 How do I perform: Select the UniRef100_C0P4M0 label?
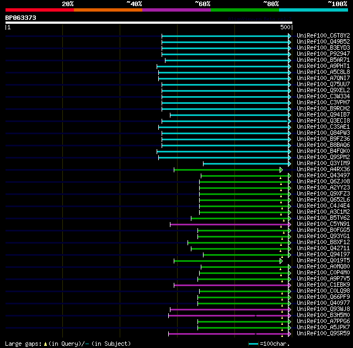click(323, 273)
